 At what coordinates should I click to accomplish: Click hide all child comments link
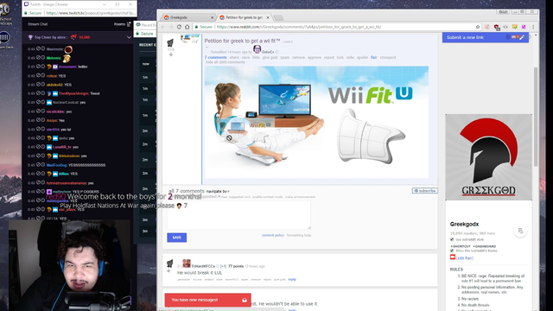pos(226,62)
